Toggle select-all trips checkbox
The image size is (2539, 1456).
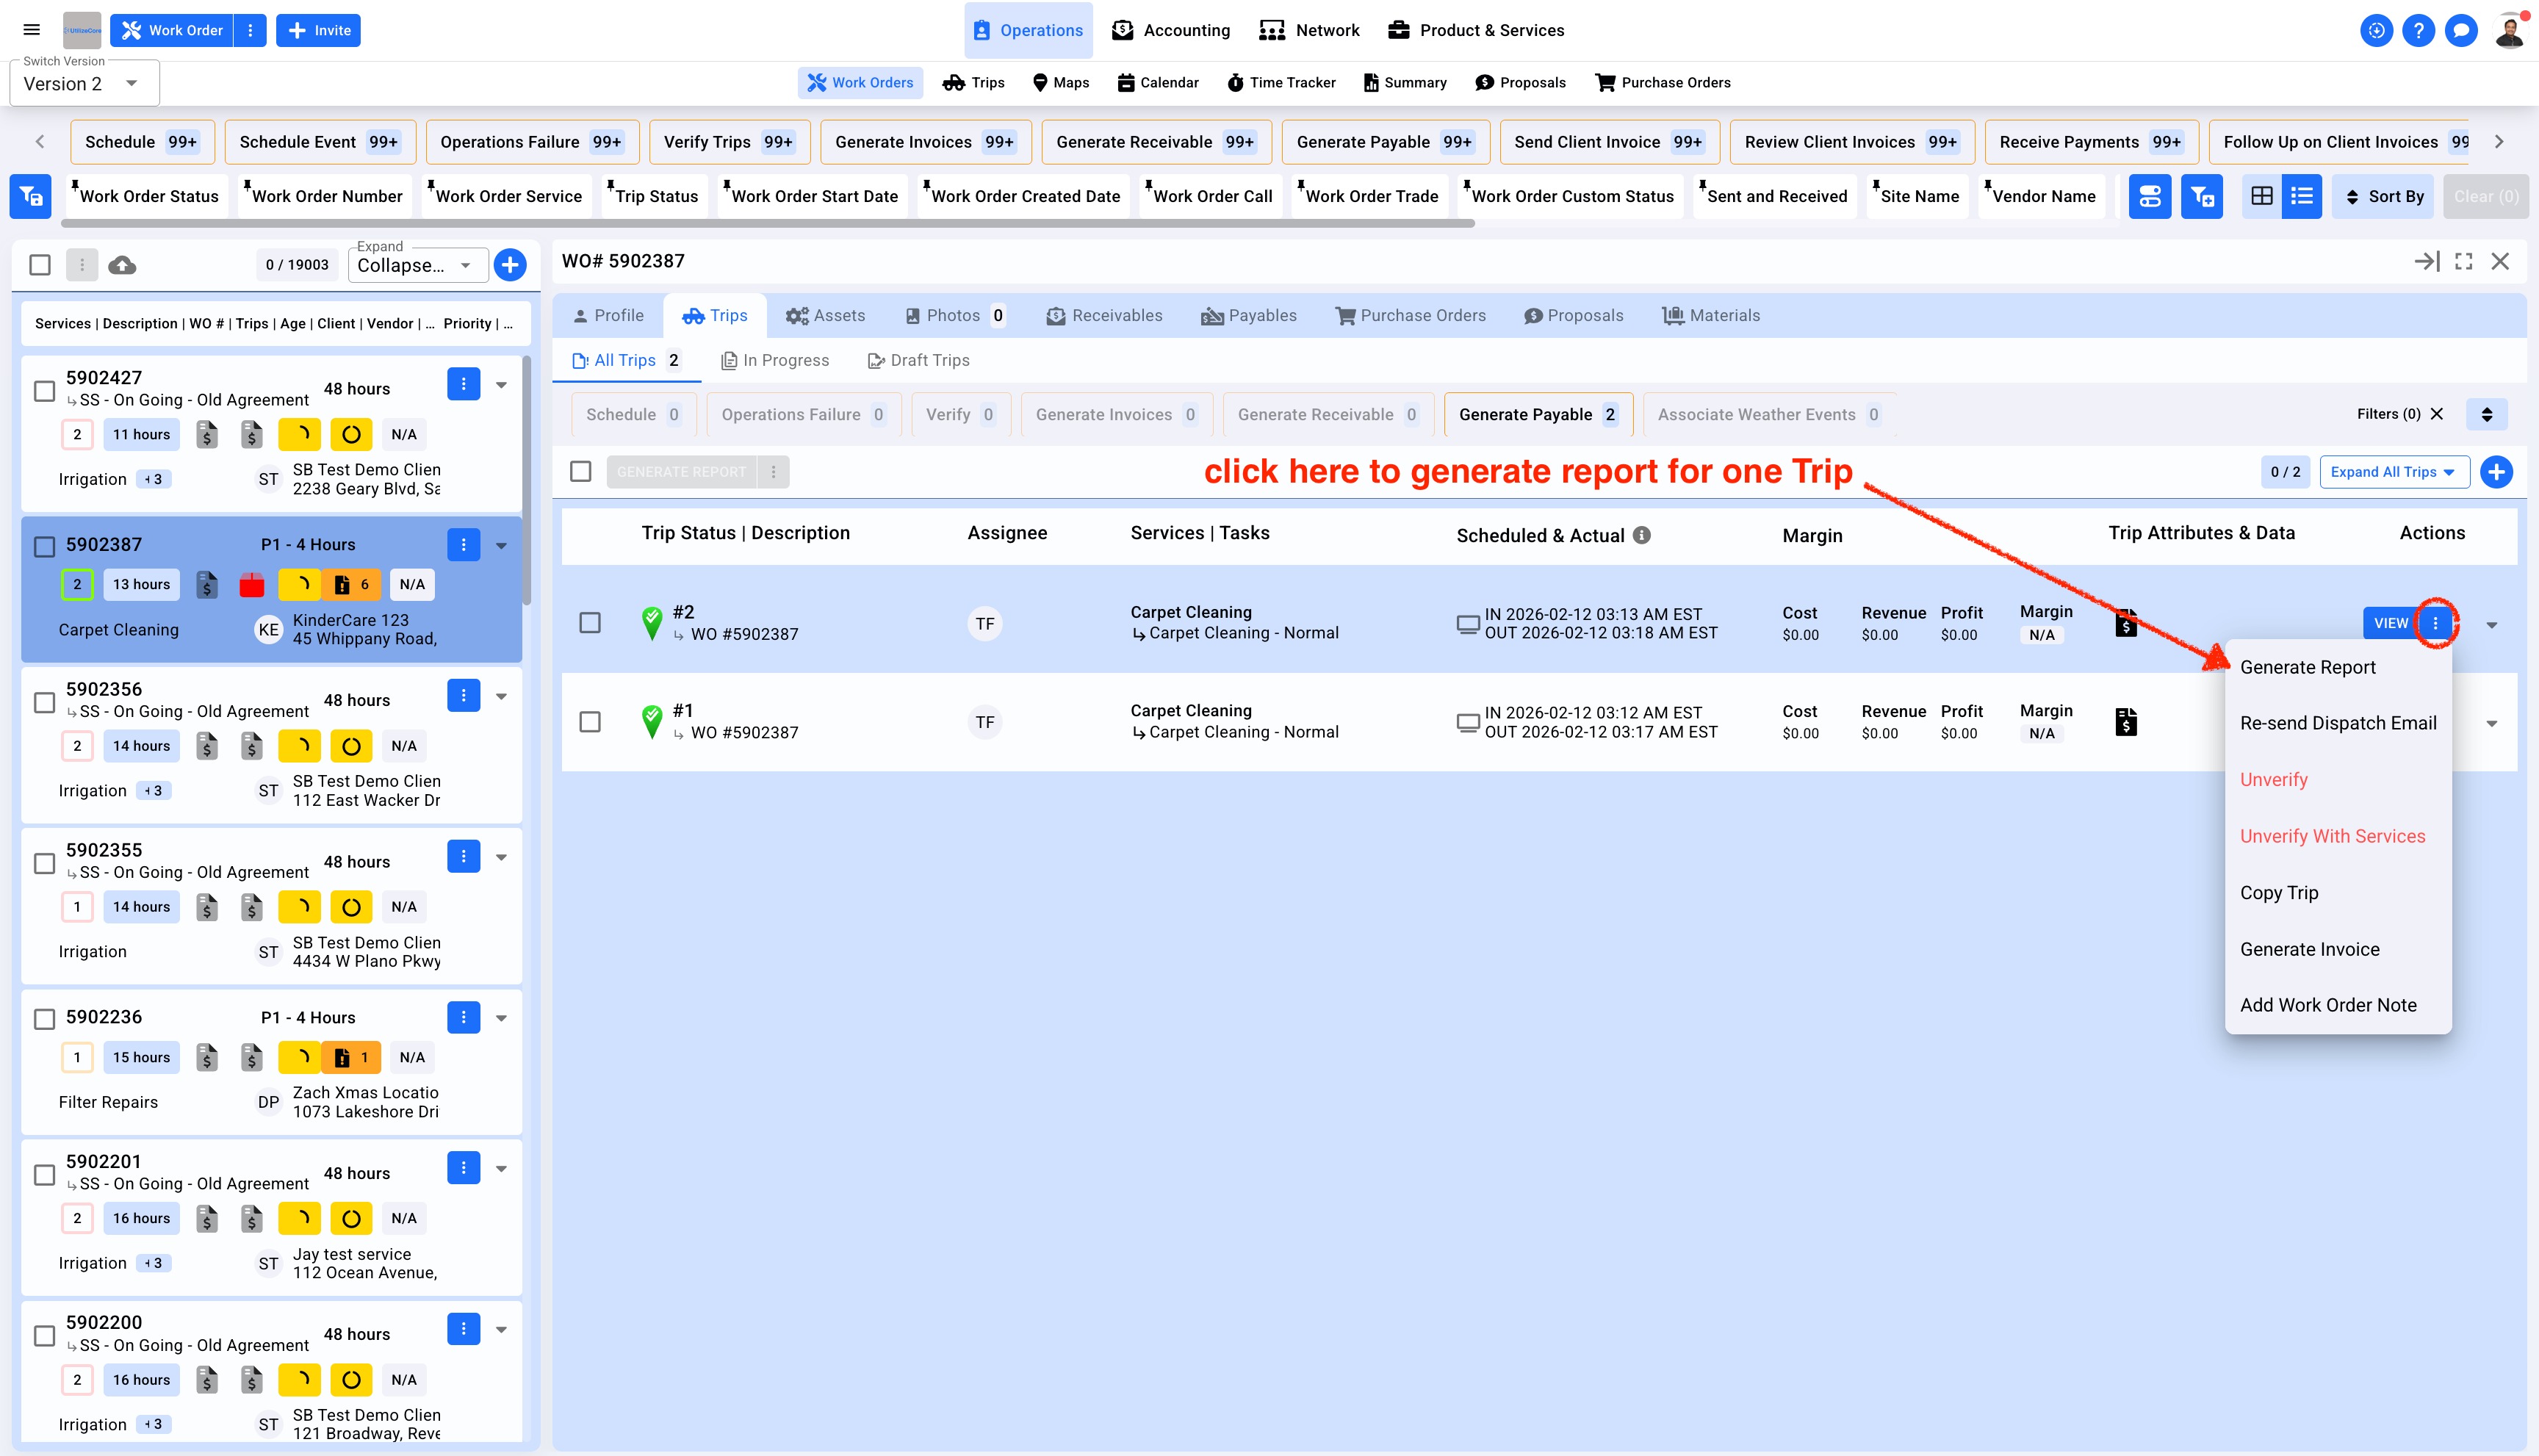click(580, 472)
